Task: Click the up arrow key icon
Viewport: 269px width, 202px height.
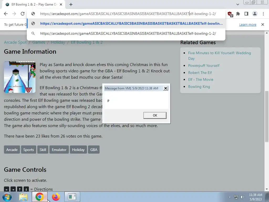Action: pos(20,189)
